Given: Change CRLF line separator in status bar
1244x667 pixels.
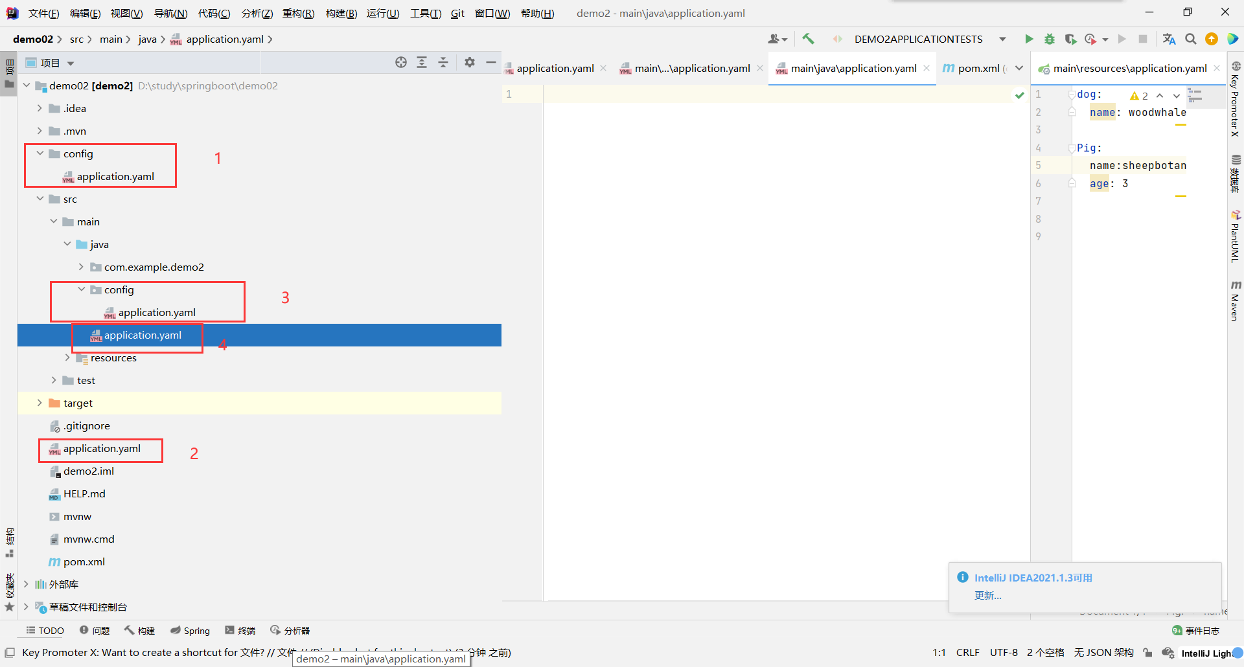Looking at the screenshot, I should [968, 653].
